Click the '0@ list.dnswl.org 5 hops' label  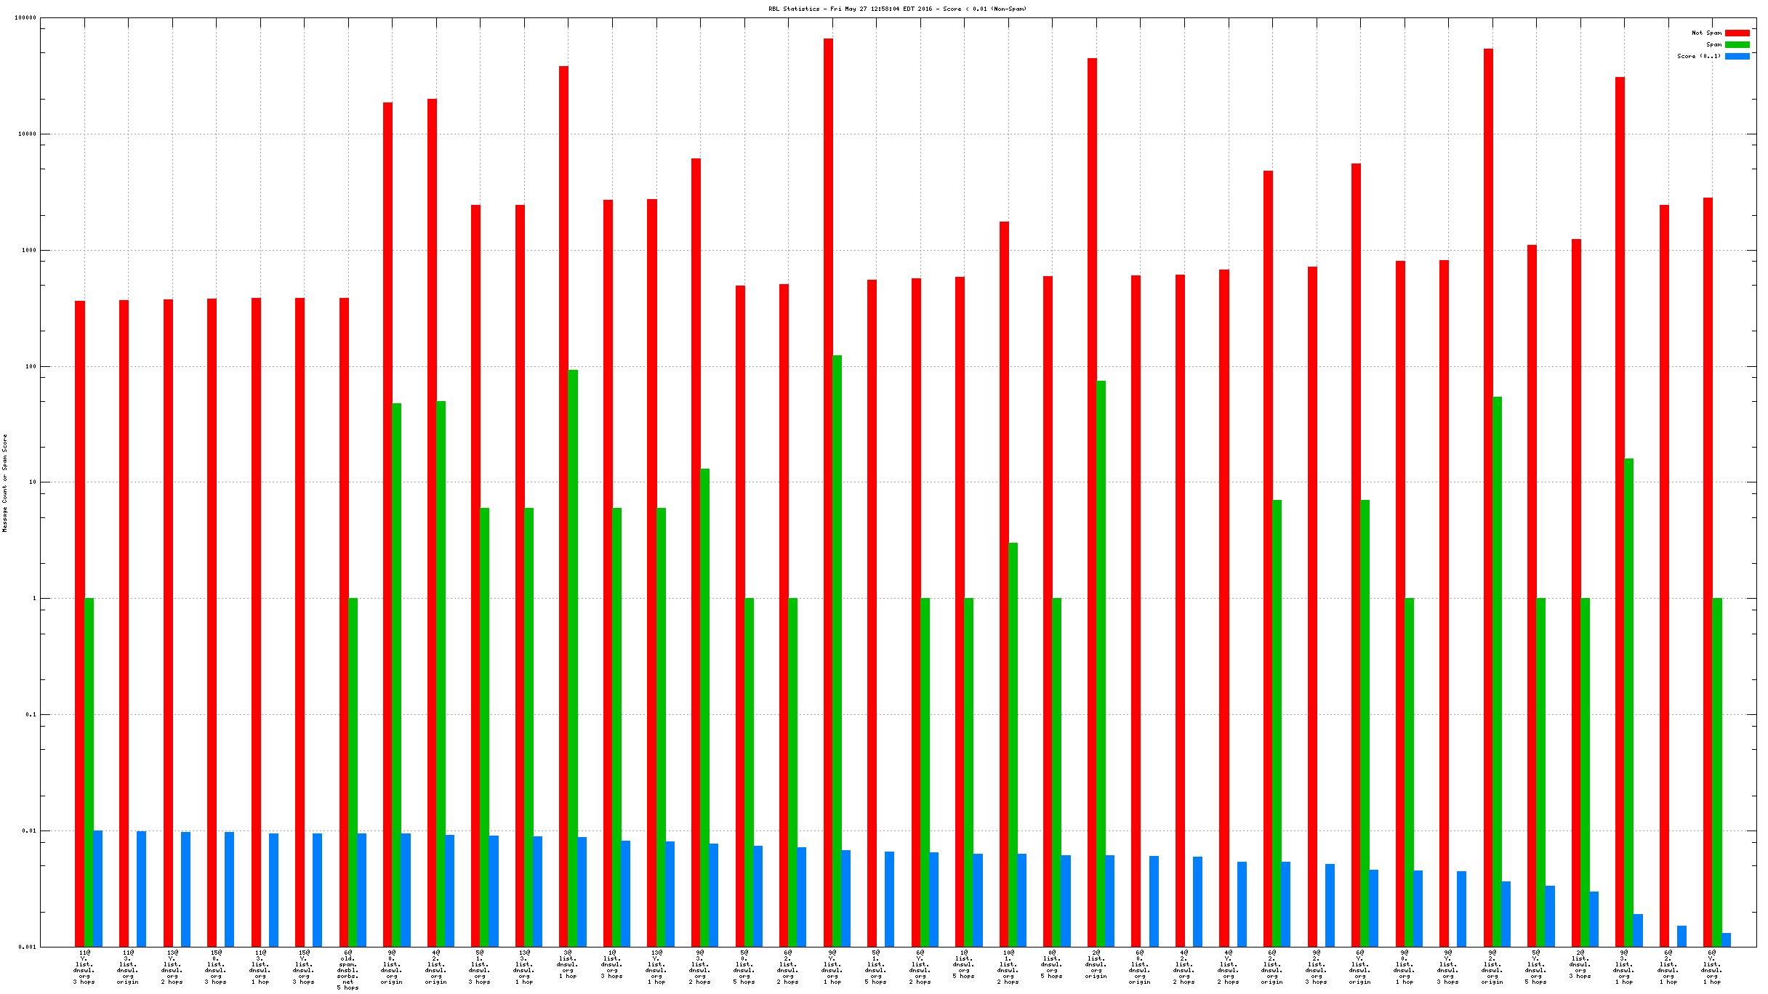click(x=1052, y=964)
